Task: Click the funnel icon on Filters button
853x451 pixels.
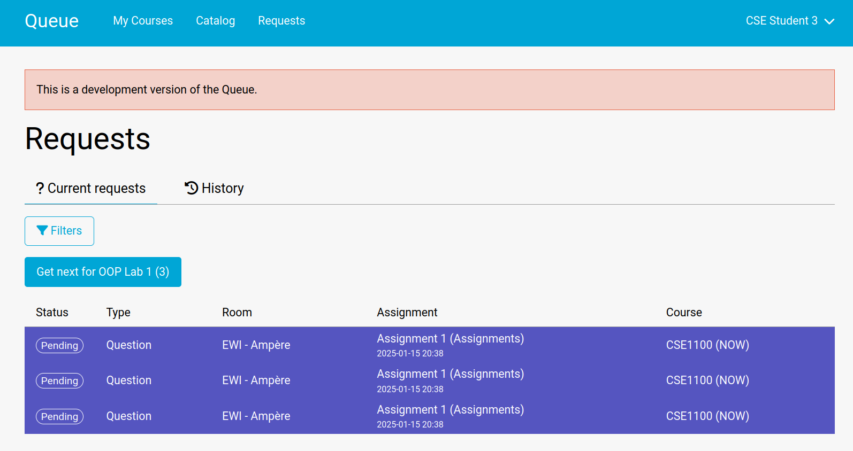Action: click(42, 230)
